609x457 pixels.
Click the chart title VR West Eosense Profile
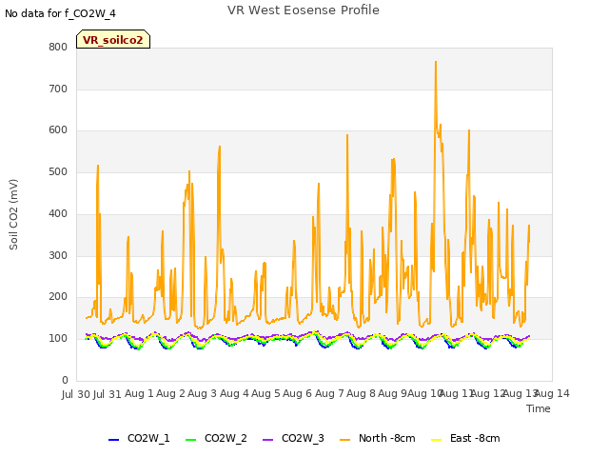click(304, 10)
